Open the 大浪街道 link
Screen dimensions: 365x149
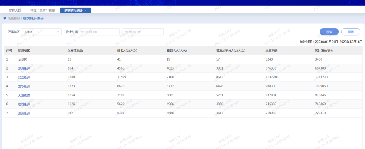coord(24,95)
